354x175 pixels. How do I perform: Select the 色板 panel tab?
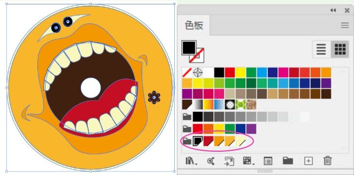coord(194,25)
